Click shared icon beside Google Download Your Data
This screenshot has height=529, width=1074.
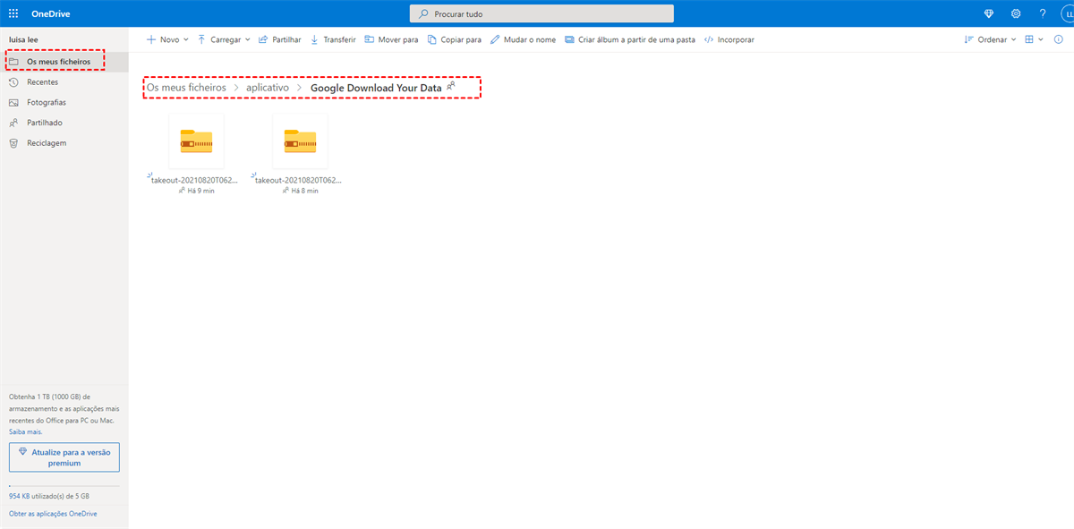(451, 86)
